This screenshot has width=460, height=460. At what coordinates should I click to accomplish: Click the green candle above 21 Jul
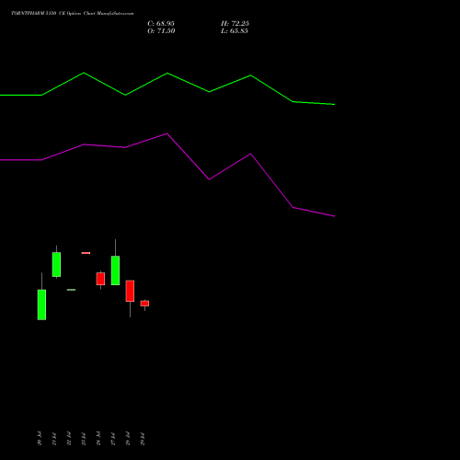[x=56, y=264]
